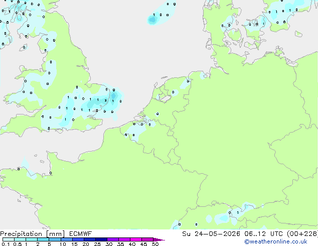318x246 pixels.
Task: Pick the lightest 0.1–0.5 mm legend swatch
Action: [x=9, y=239]
